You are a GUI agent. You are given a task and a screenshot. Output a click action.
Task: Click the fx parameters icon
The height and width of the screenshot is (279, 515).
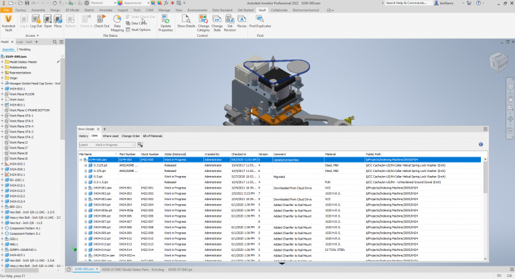[x=166, y=3]
